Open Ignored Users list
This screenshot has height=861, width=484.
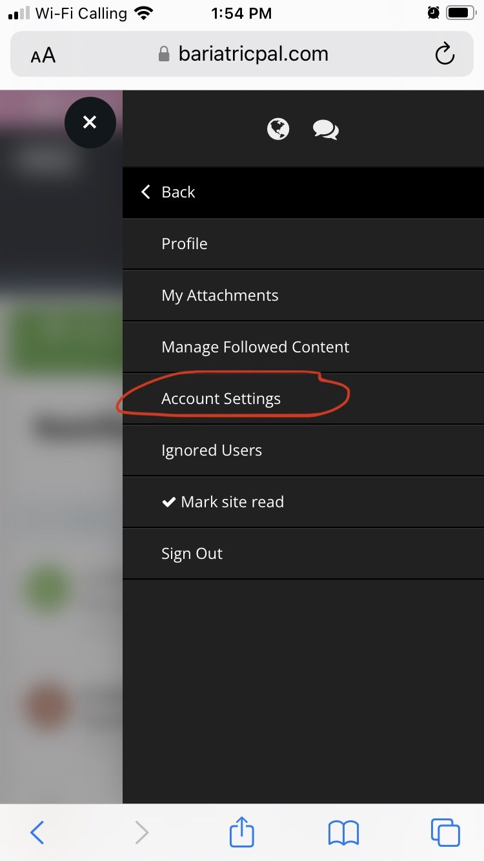pyautogui.click(x=303, y=451)
